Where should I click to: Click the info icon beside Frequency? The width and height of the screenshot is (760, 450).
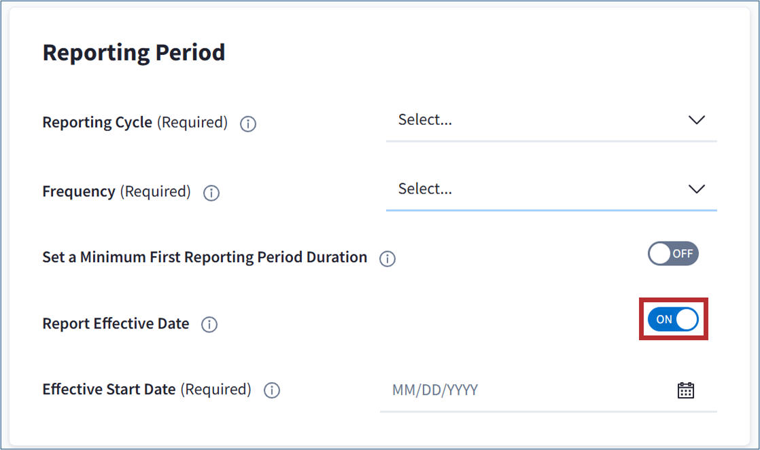tap(211, 193)
